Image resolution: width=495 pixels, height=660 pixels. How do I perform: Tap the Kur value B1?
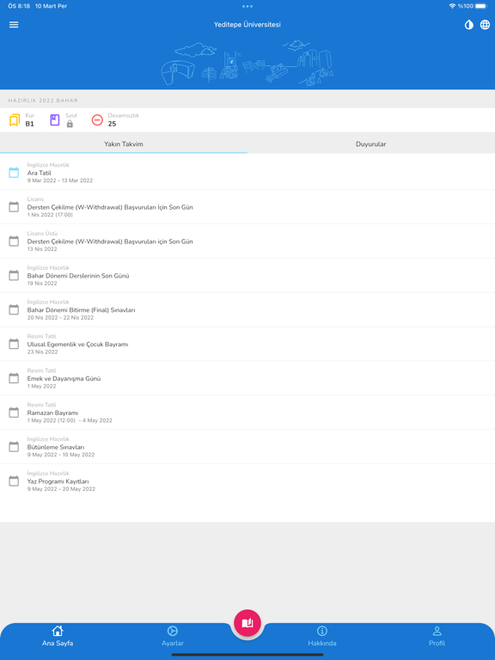(x=29, y=124)
